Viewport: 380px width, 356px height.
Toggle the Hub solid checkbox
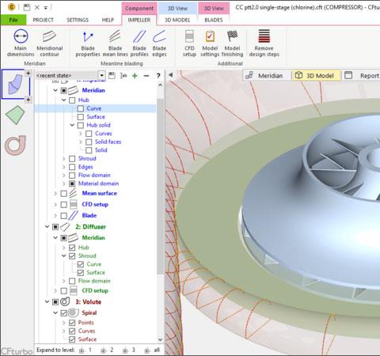(x=81, y=125)
